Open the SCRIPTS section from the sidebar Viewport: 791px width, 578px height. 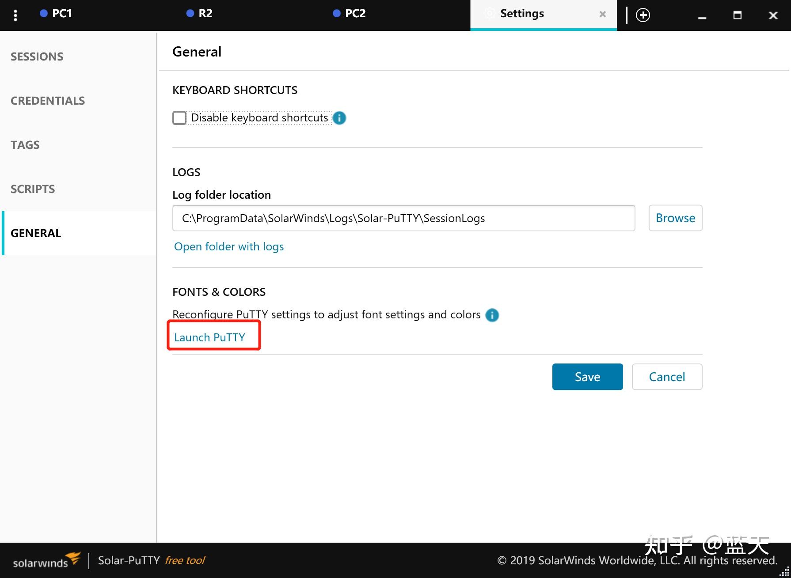coord(32,189)
